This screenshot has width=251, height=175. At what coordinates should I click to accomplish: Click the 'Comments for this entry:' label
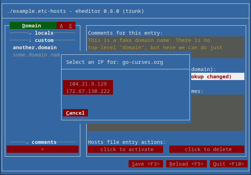pos(125,33)
